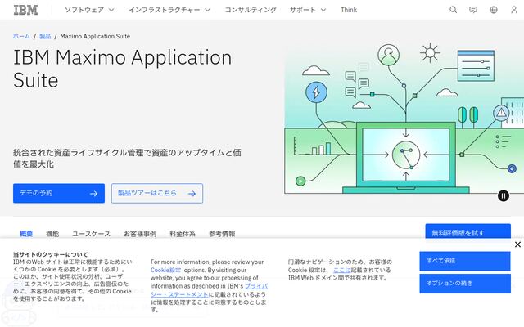Expand the ソフトウェア menu
Viewport: 524px width, 327px height.
89,10
